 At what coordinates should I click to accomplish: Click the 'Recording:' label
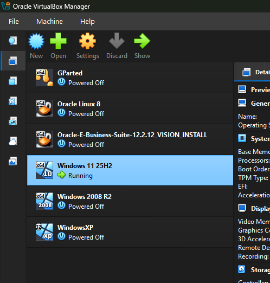(x=253, y=256)
